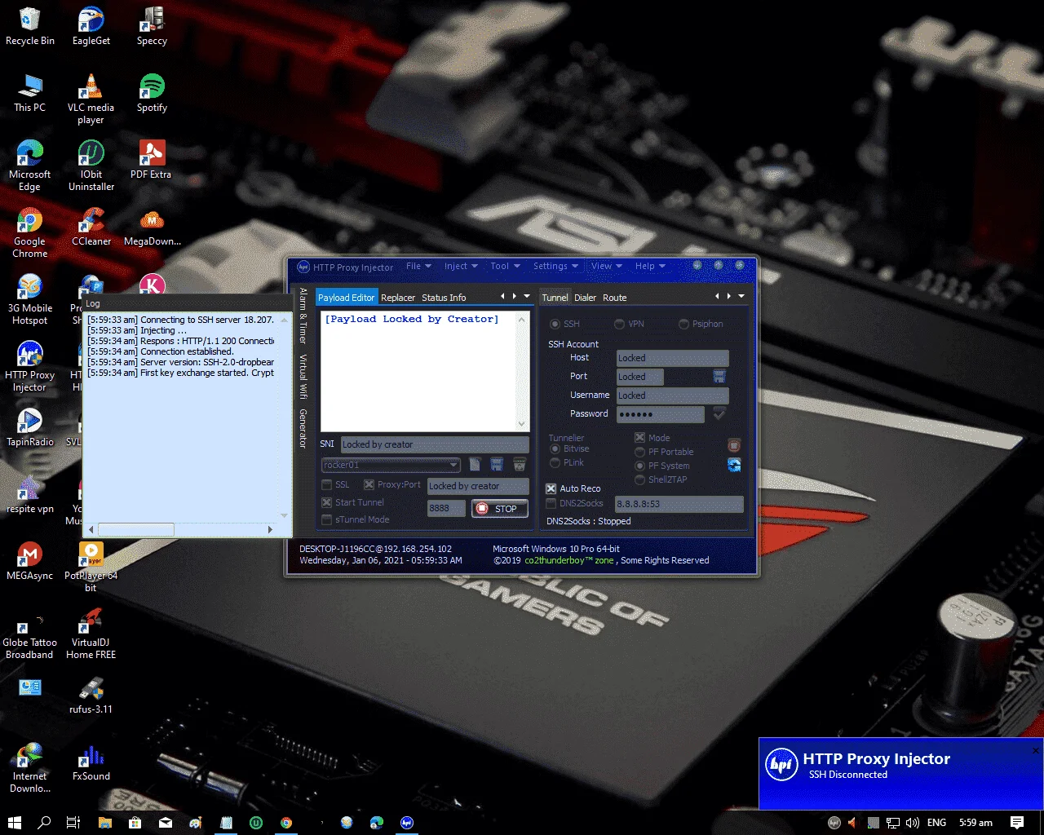Select the TapinRadio desktop icon

(29, 427)
